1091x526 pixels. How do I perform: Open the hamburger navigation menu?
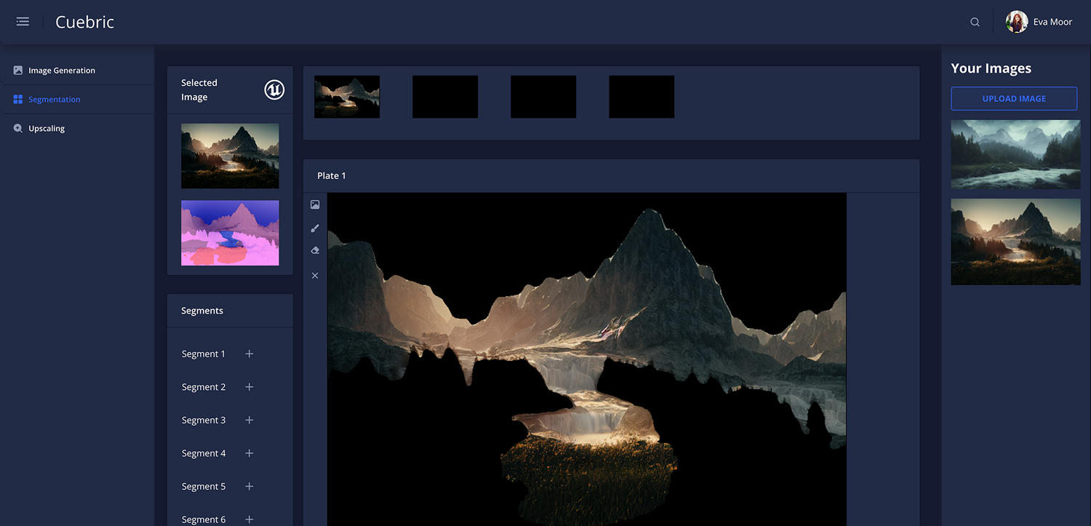pos(23,21)
